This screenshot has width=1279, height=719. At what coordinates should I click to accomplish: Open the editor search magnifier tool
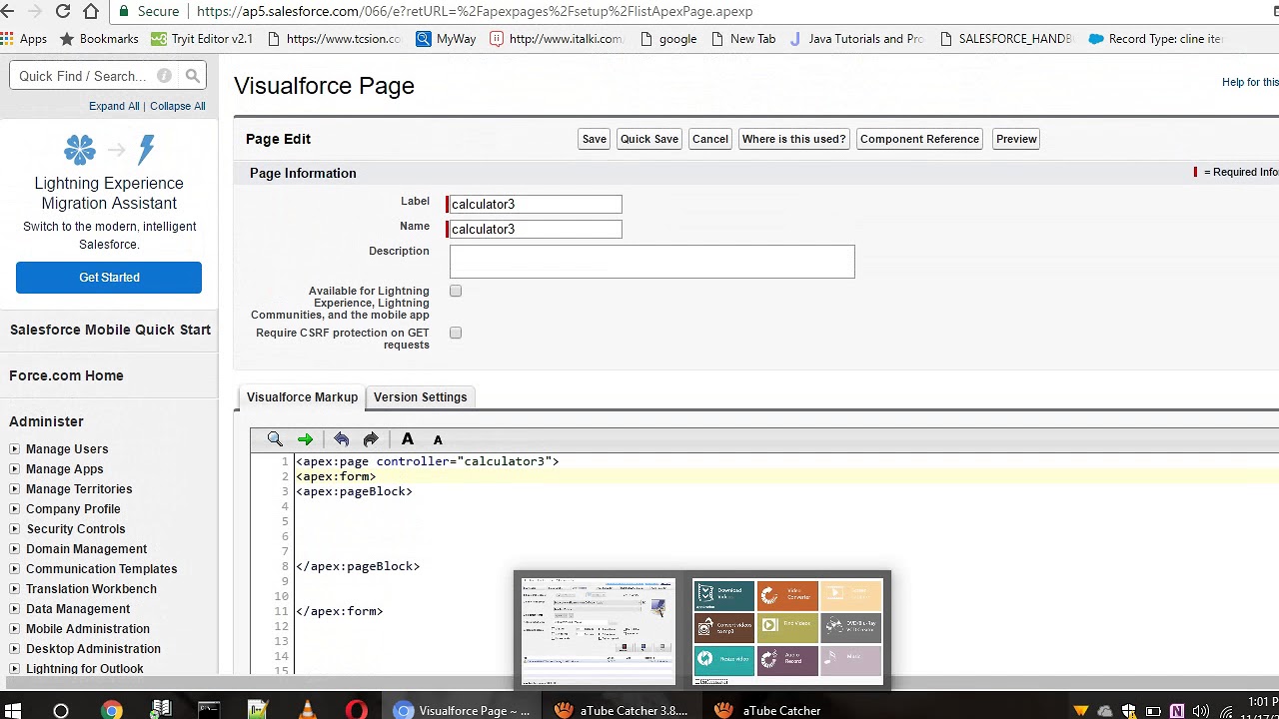point(275,439)
